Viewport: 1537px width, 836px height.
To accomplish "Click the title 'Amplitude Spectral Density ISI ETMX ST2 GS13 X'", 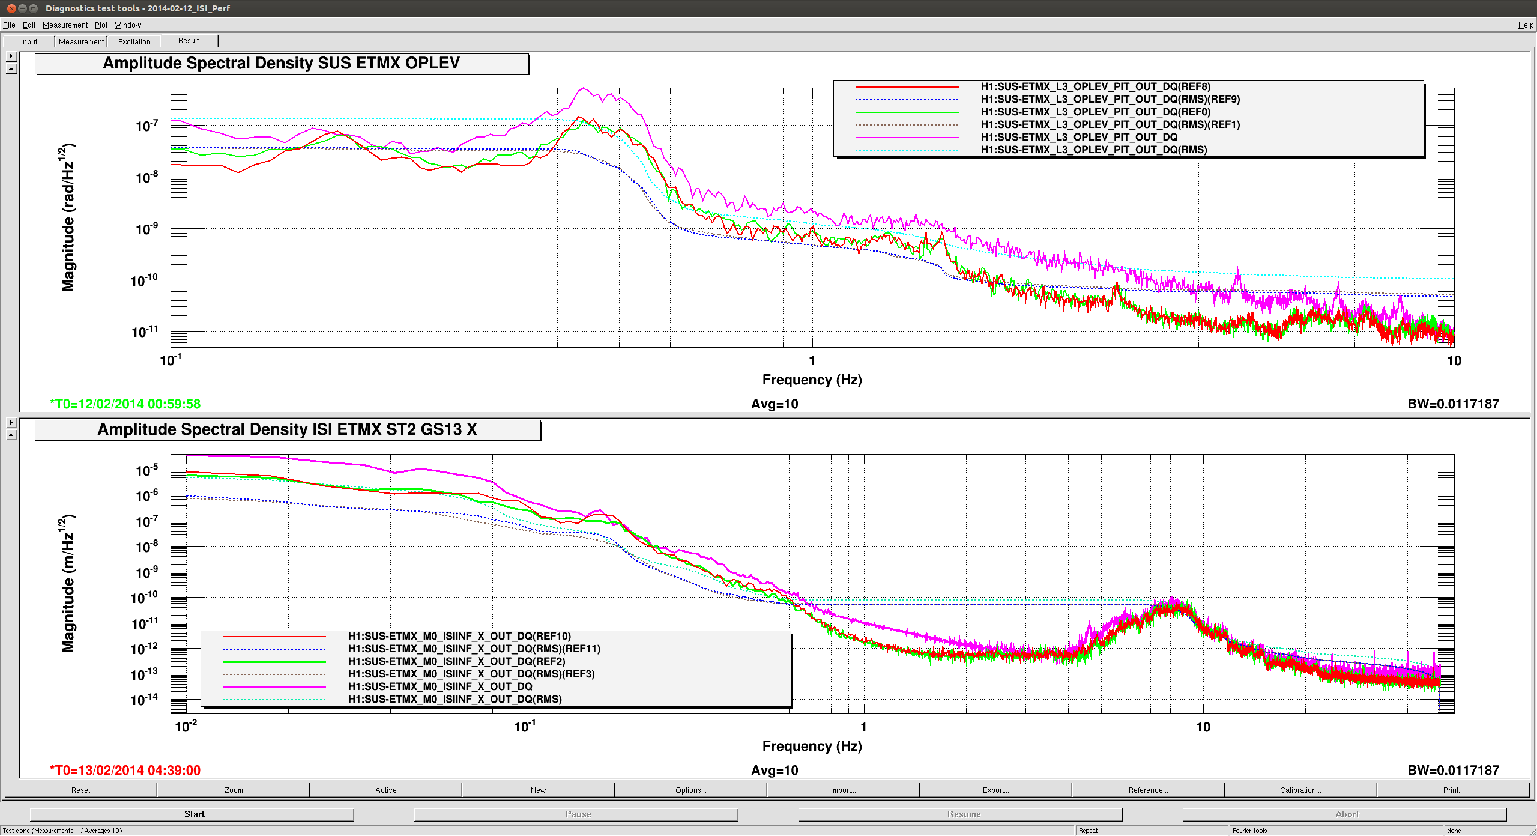I will tap(287, 430).
